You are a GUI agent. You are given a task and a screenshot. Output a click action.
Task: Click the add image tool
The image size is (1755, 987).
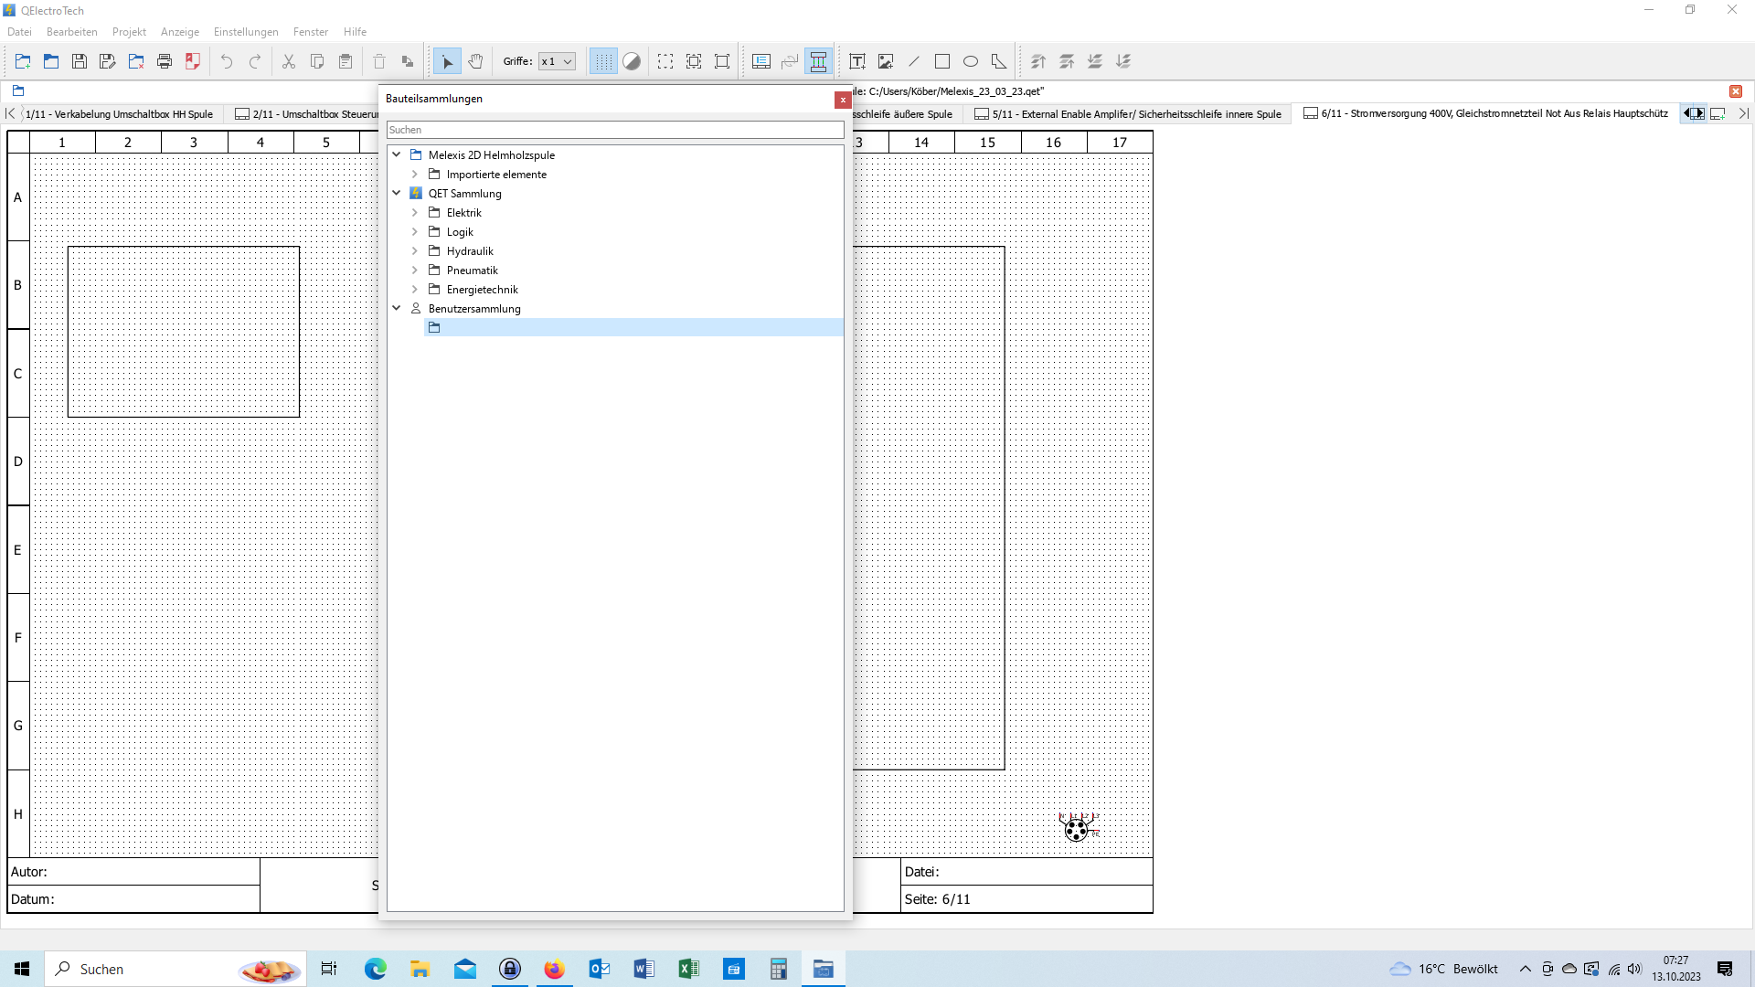pos(885,61)
